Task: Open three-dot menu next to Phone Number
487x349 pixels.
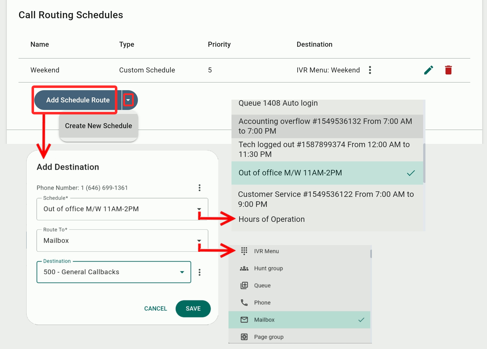Action: tap(199, 188)
